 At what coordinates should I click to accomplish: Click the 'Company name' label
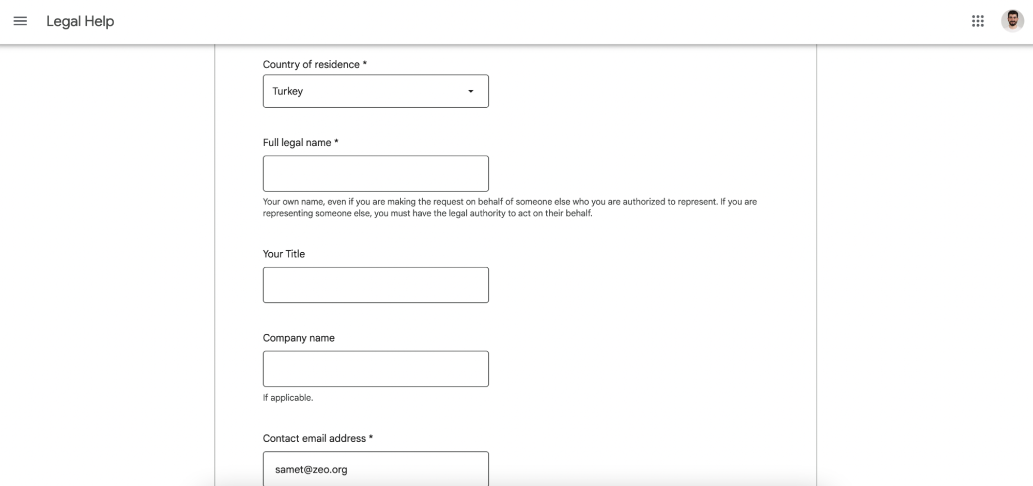pyautogui.click(x=299, y=338)
